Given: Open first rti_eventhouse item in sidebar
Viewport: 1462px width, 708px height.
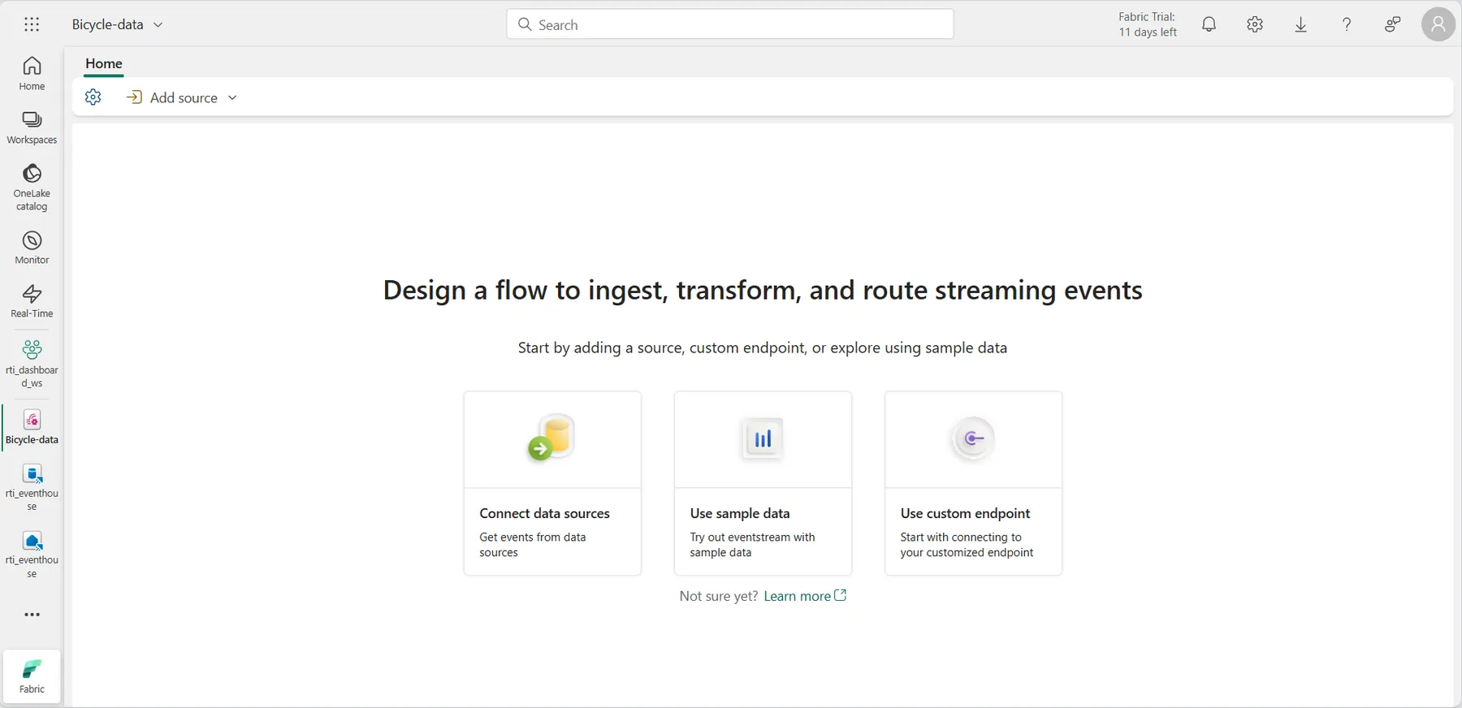Looking at the screenshot, I should pos(32,487).
